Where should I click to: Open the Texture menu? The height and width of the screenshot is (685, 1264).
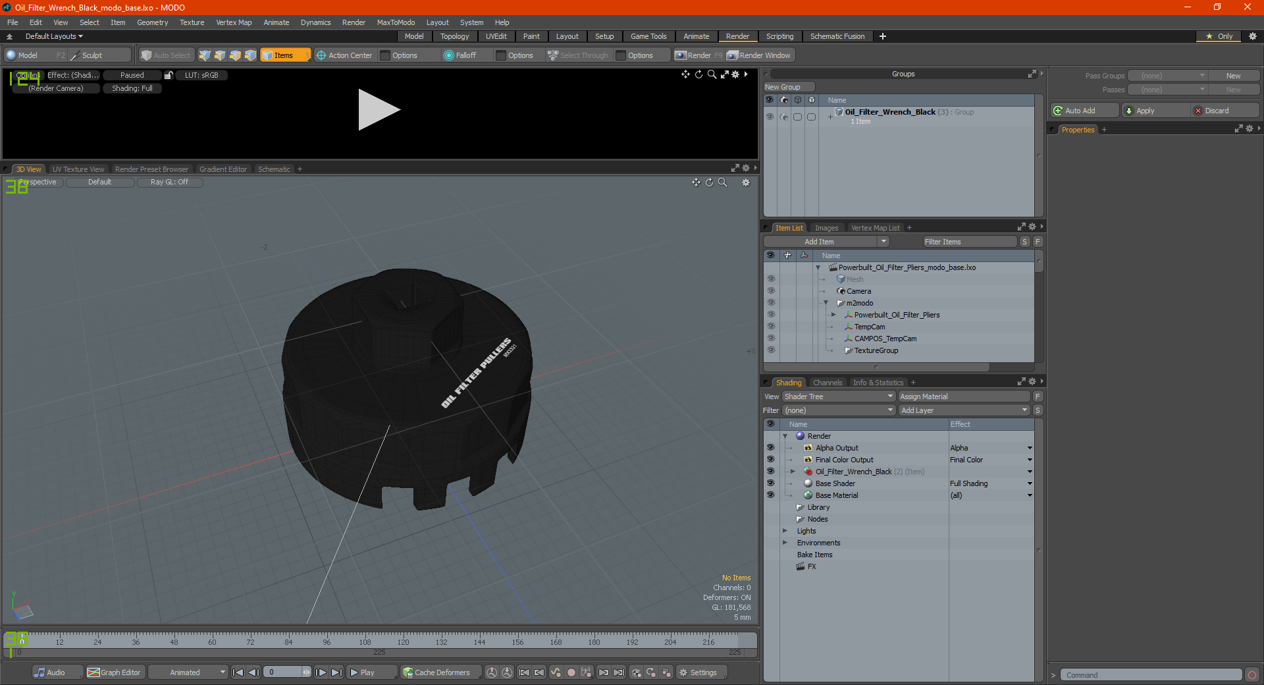point(192,22)
